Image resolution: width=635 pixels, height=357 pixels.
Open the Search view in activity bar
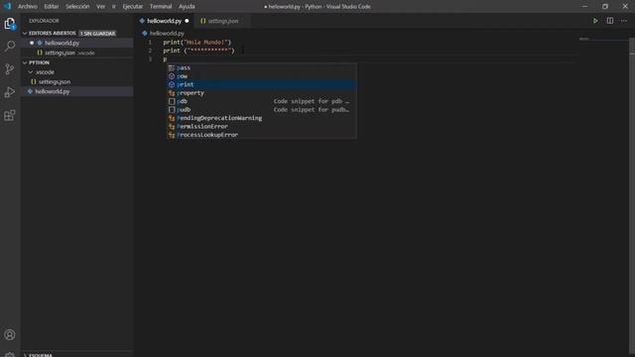pos(10,47)
